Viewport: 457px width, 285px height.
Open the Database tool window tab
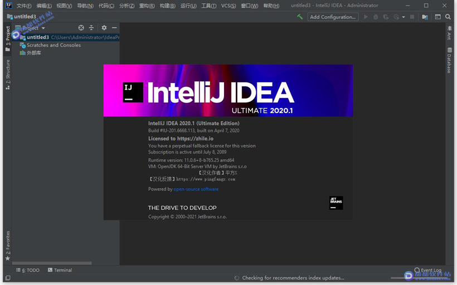click(x=449, y=60)
